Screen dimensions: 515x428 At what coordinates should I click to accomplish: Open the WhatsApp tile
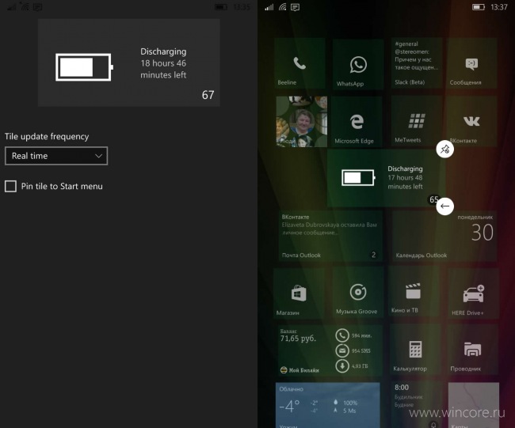[358, 64]
